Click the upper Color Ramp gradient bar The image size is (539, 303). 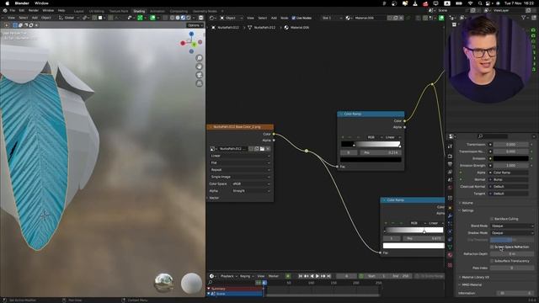click(371, 144)
